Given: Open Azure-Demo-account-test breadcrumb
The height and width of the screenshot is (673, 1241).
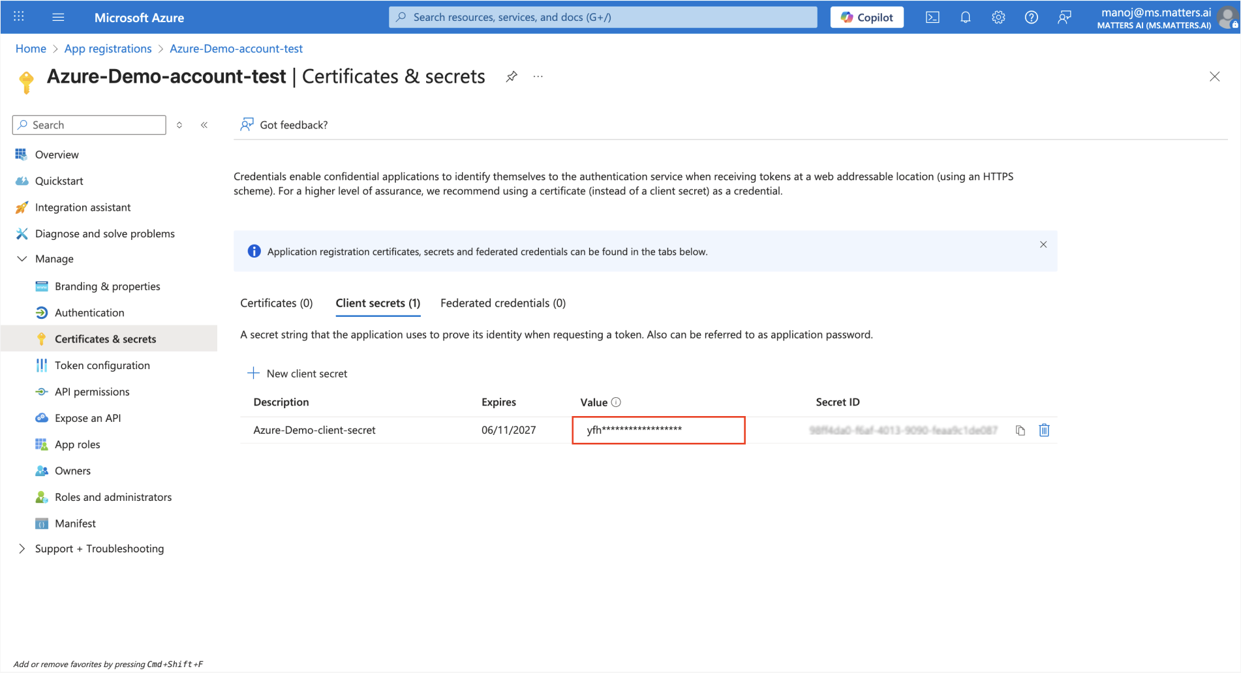Looking at the screenshot, I should coord(236,48).
